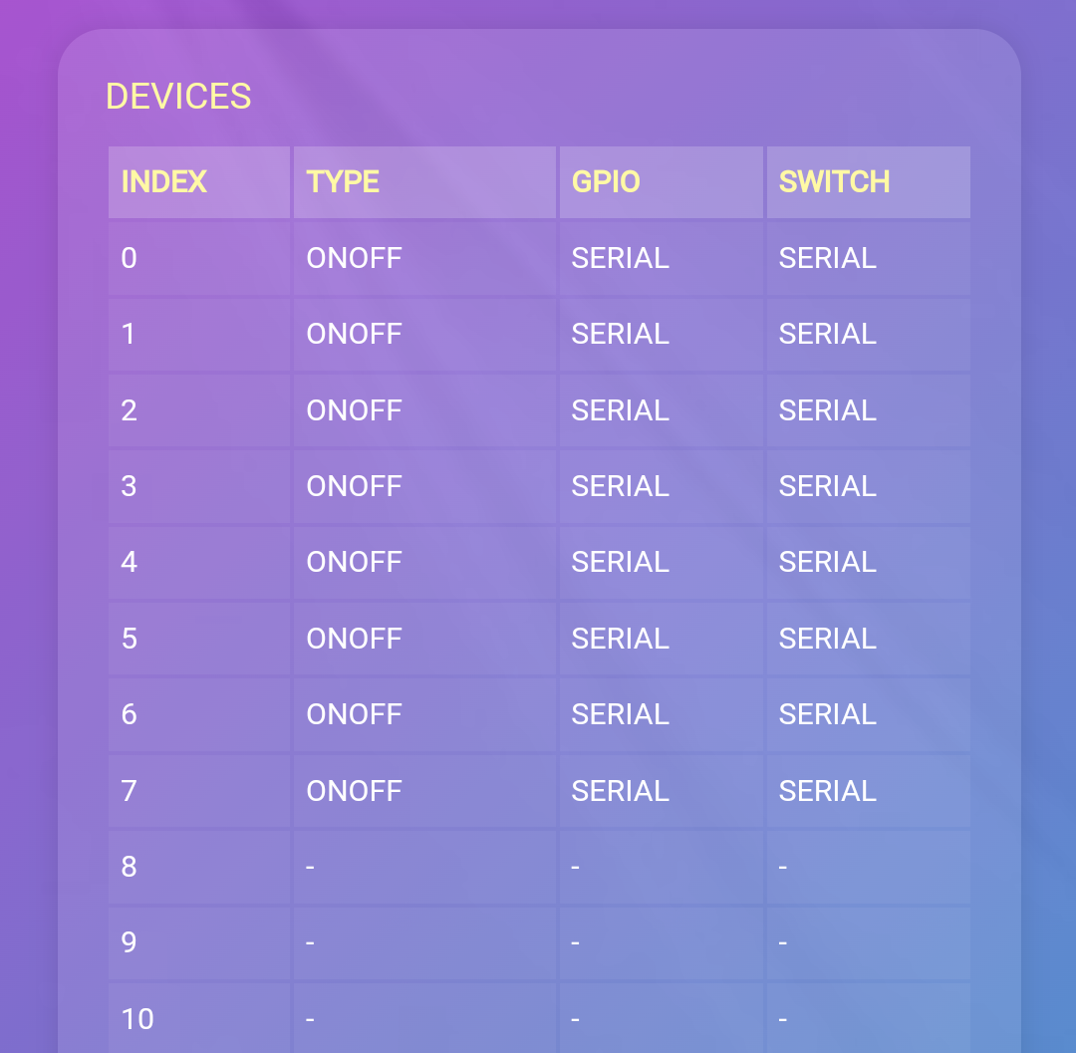Click the SWITCH column header

coord(834,182)
